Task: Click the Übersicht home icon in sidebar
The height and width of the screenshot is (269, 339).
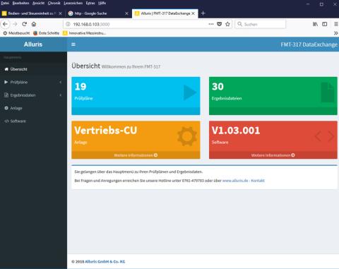Action: pyautogui.click(x=6, y=69)
